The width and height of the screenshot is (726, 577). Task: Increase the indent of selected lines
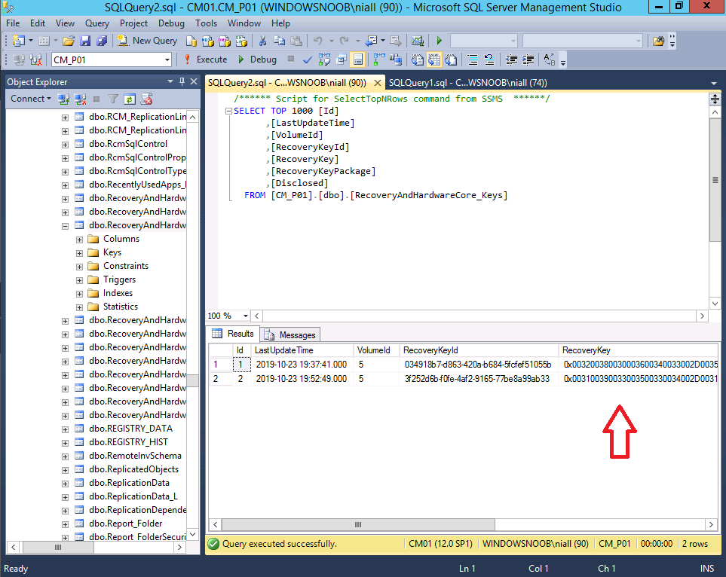click(x=528, y=60)
